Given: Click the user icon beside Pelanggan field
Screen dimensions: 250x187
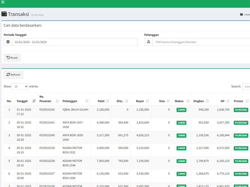Looking at the screenshot, I should pos(148,42).
